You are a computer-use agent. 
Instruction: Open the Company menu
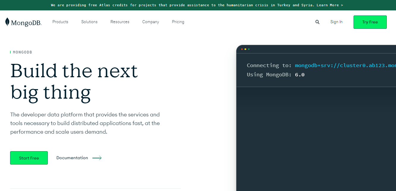(x=151, y=22)
